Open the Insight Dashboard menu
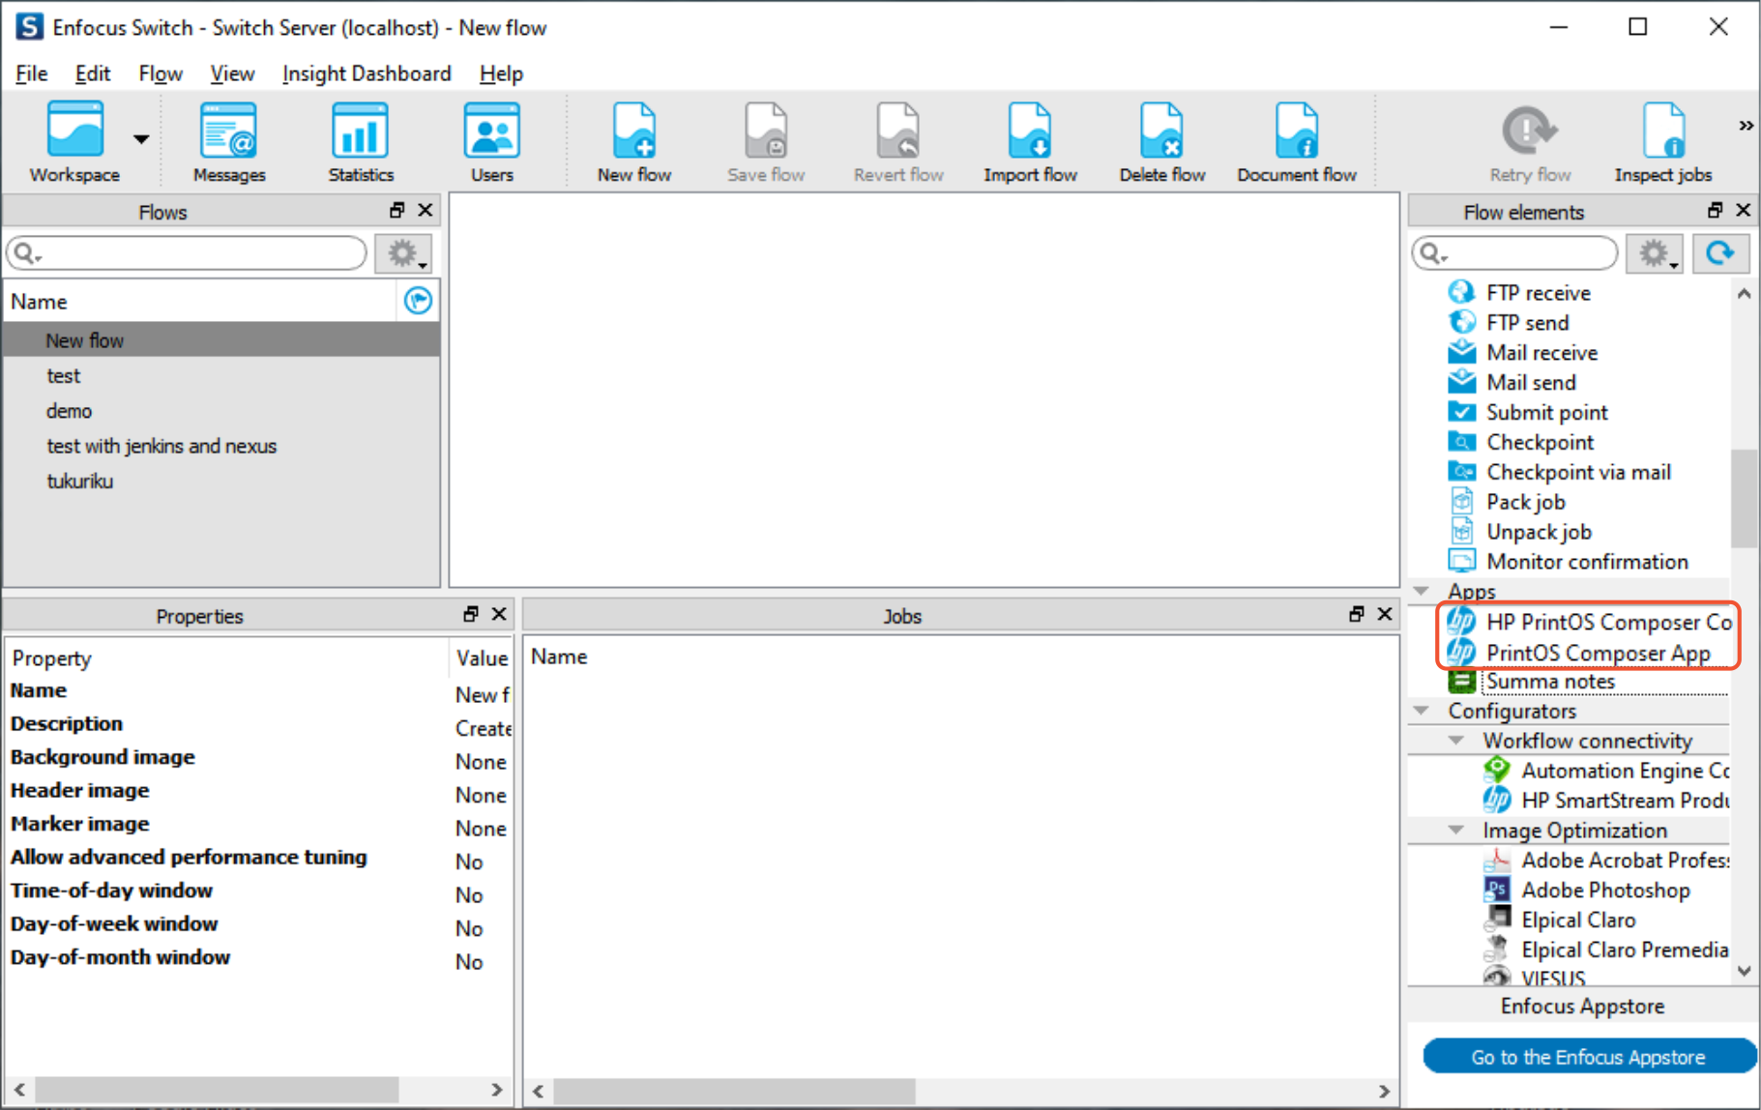This screenshot has height=1110, width=1761. [x=367, y=73]
